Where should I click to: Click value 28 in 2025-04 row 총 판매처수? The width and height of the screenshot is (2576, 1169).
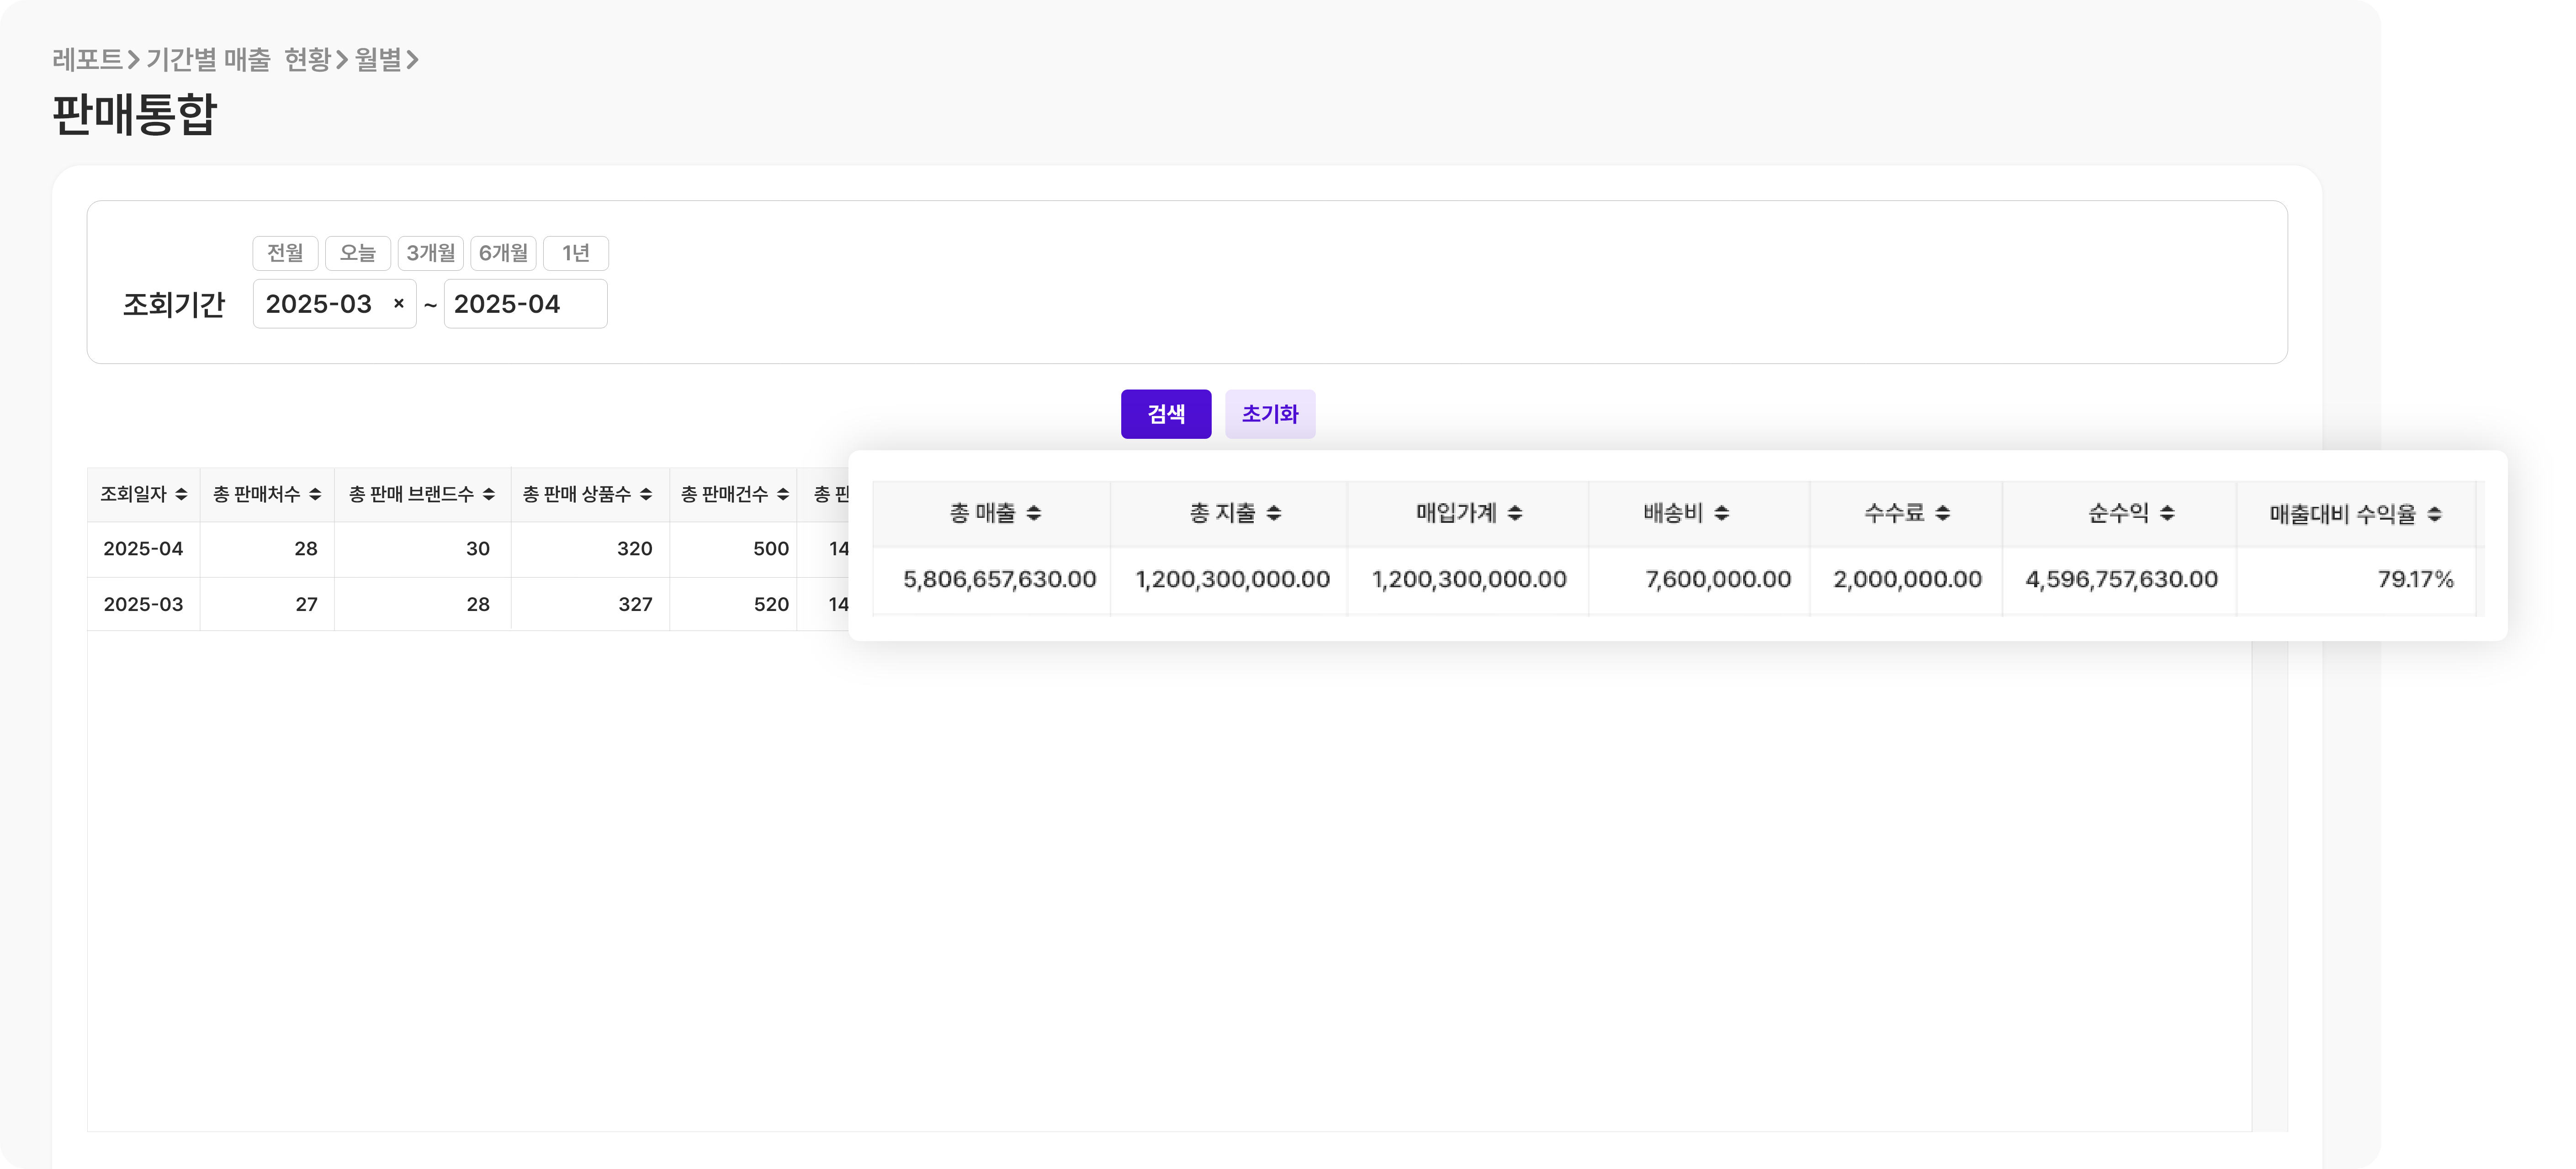pos(306,548)
